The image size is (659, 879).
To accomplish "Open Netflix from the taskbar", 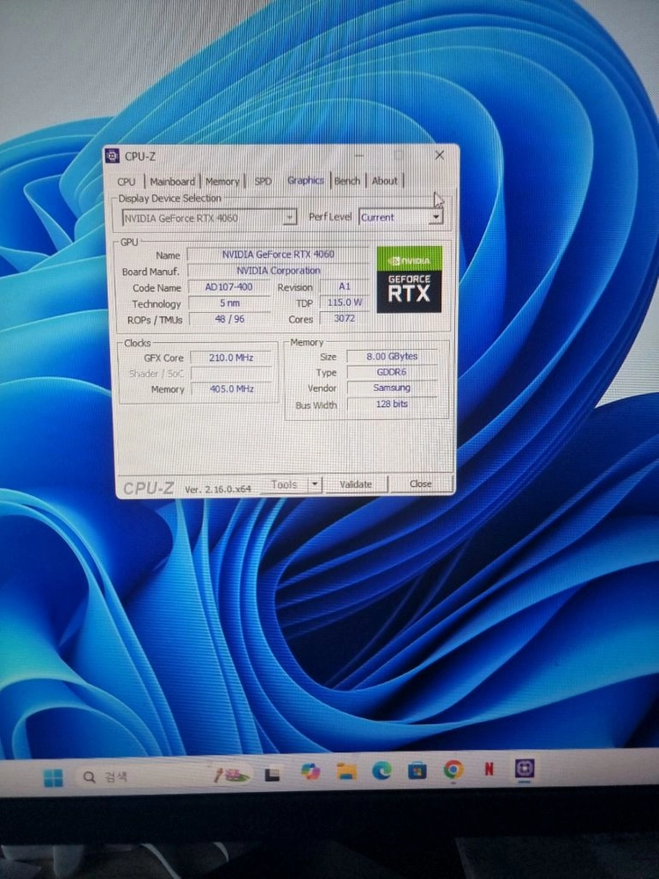I will pos(489,769).
